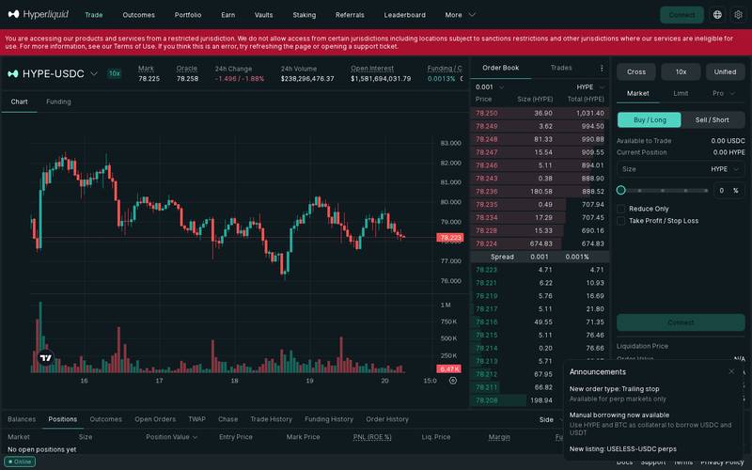Open the Trade History tab
Image resolution: width=752 pixels, height=470 pixels.
click(271, 419)
